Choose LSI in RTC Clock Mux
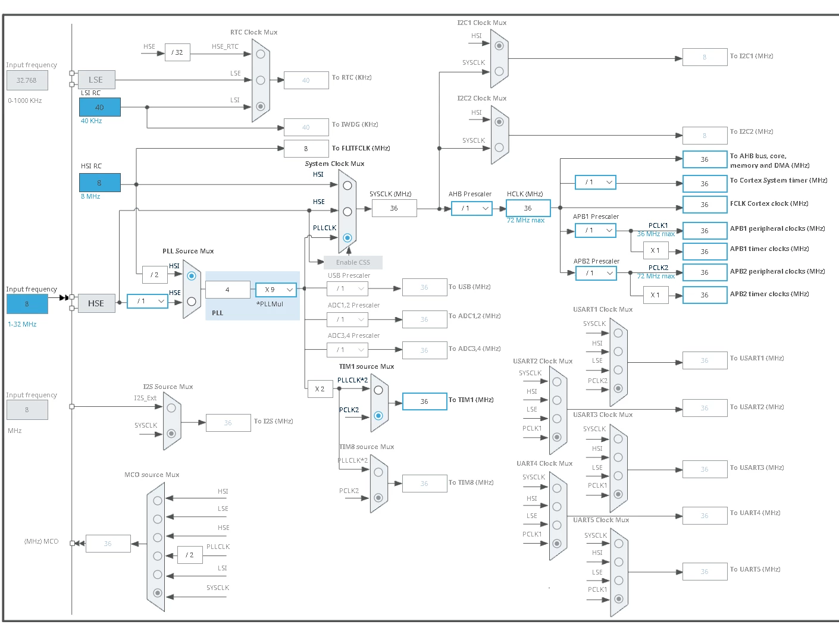This screenshot has height=637, width=839. click(261, 106)
